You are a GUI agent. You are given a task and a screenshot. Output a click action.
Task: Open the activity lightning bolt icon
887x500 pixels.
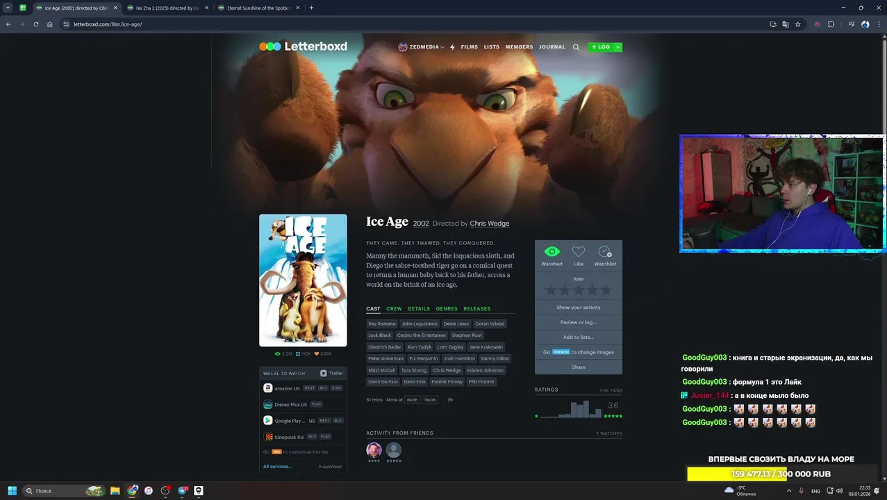[x=453, y=47]
